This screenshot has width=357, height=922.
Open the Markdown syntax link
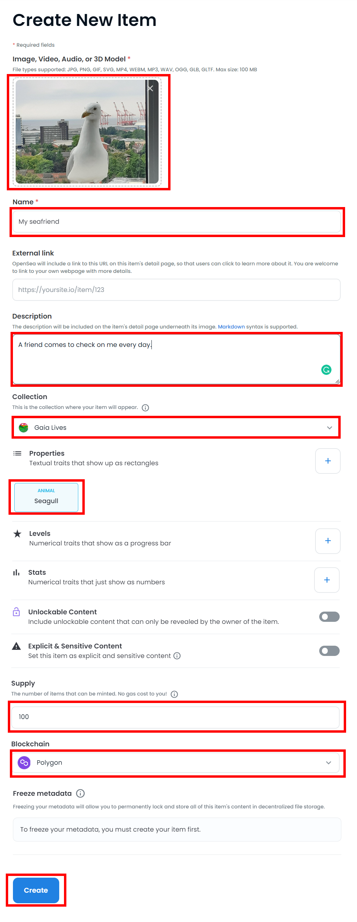pyautogui.click(x=231, y=327)
